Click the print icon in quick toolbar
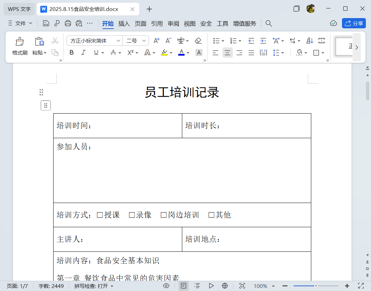Viewport: 371px width, 291px height. (x=68, y=23)
